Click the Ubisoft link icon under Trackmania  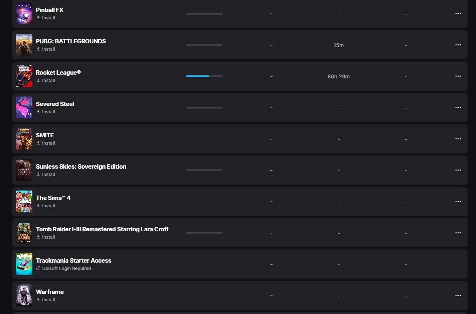(38, 268)
